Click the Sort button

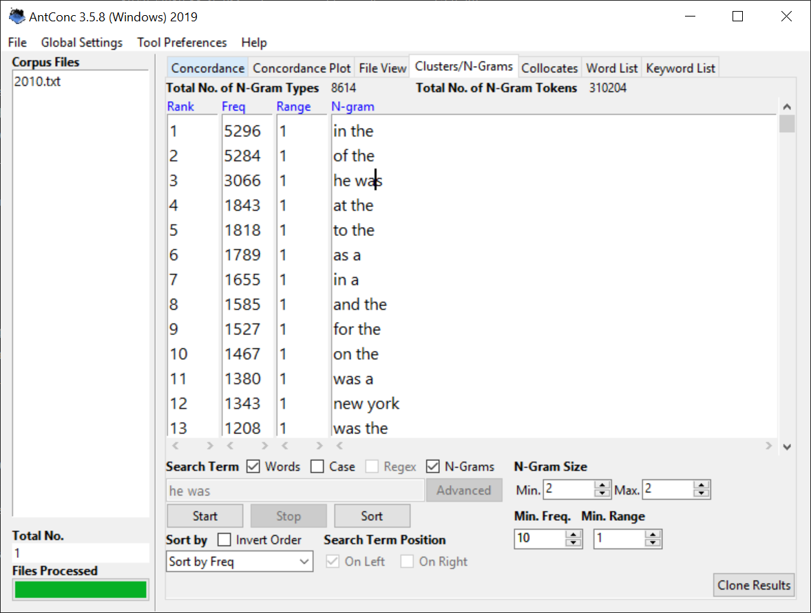point(372,517)
